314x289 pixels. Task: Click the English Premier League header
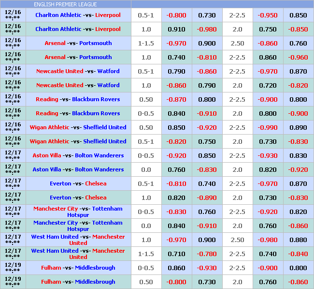point(65,4)
